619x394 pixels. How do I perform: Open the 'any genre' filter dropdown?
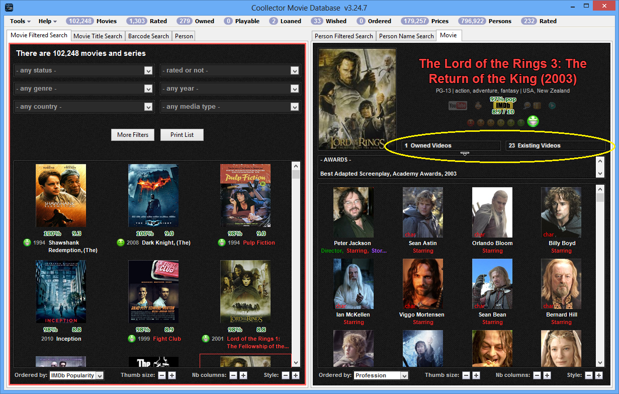pyautogui.click(x=84, y=89)
